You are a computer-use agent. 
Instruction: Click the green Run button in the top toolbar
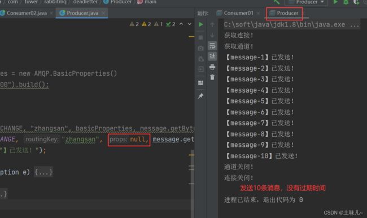(335, 2)
